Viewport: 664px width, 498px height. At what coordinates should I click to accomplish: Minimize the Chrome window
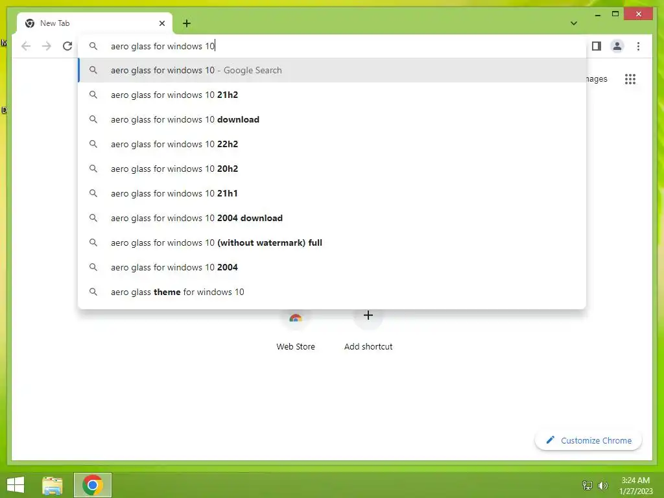597,14
